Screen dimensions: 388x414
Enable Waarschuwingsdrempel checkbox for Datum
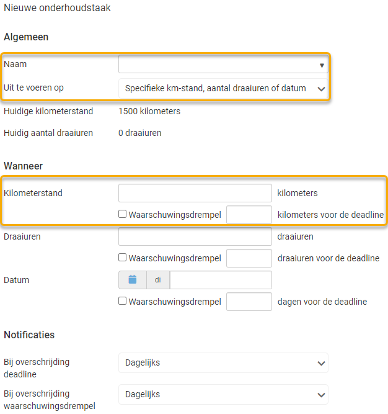pyautogui.click(x=123, y=302)
